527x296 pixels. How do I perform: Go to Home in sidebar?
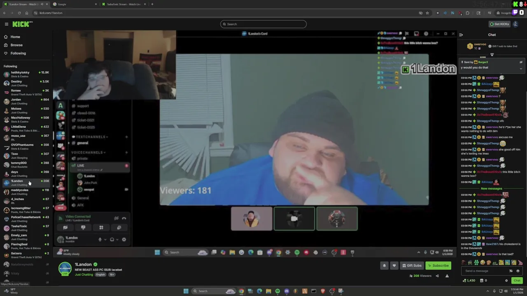pos(15,37)
